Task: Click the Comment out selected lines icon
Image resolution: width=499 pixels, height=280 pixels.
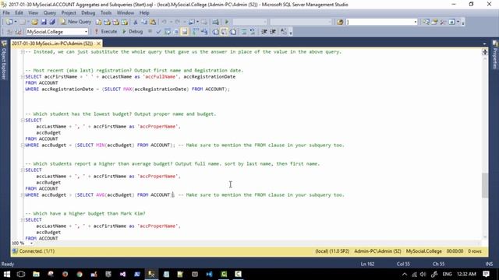Action: tap(244, 32)
